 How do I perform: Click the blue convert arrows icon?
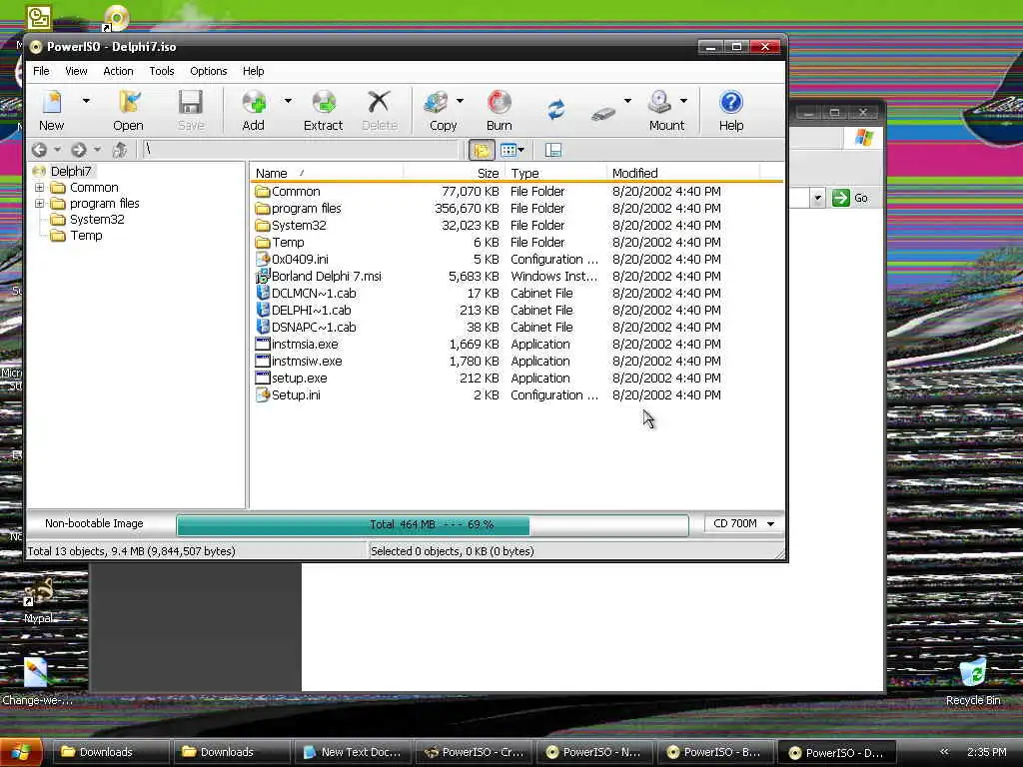click(555, 110)
